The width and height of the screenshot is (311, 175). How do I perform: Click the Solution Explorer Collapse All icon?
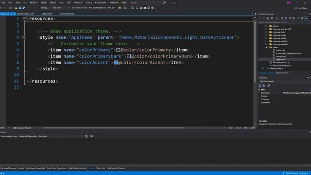pyautogui.click(x=290, y=18)
